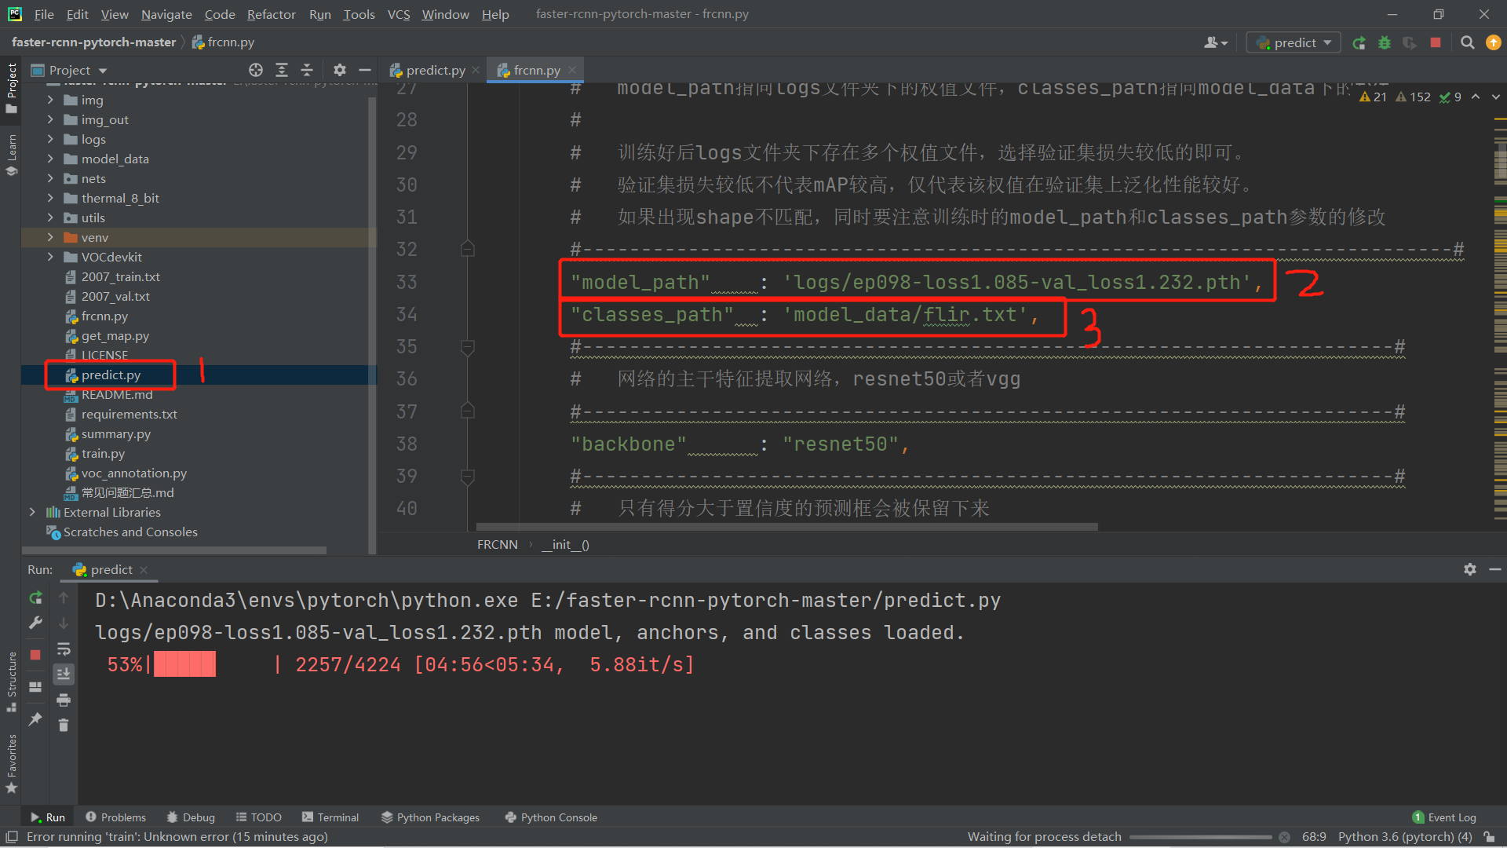The width and height of the screenshot is (1507, 848).
Task: Click the Collapse All icon in Project panel
Action: [x=307, y=70]
